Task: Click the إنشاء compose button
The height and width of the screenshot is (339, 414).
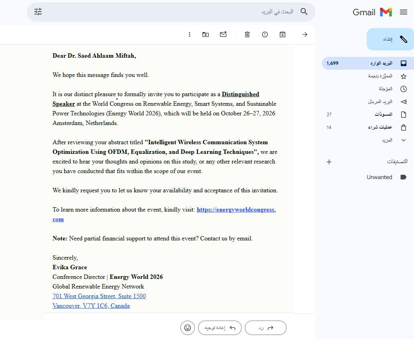Action: tap(390, 39)
